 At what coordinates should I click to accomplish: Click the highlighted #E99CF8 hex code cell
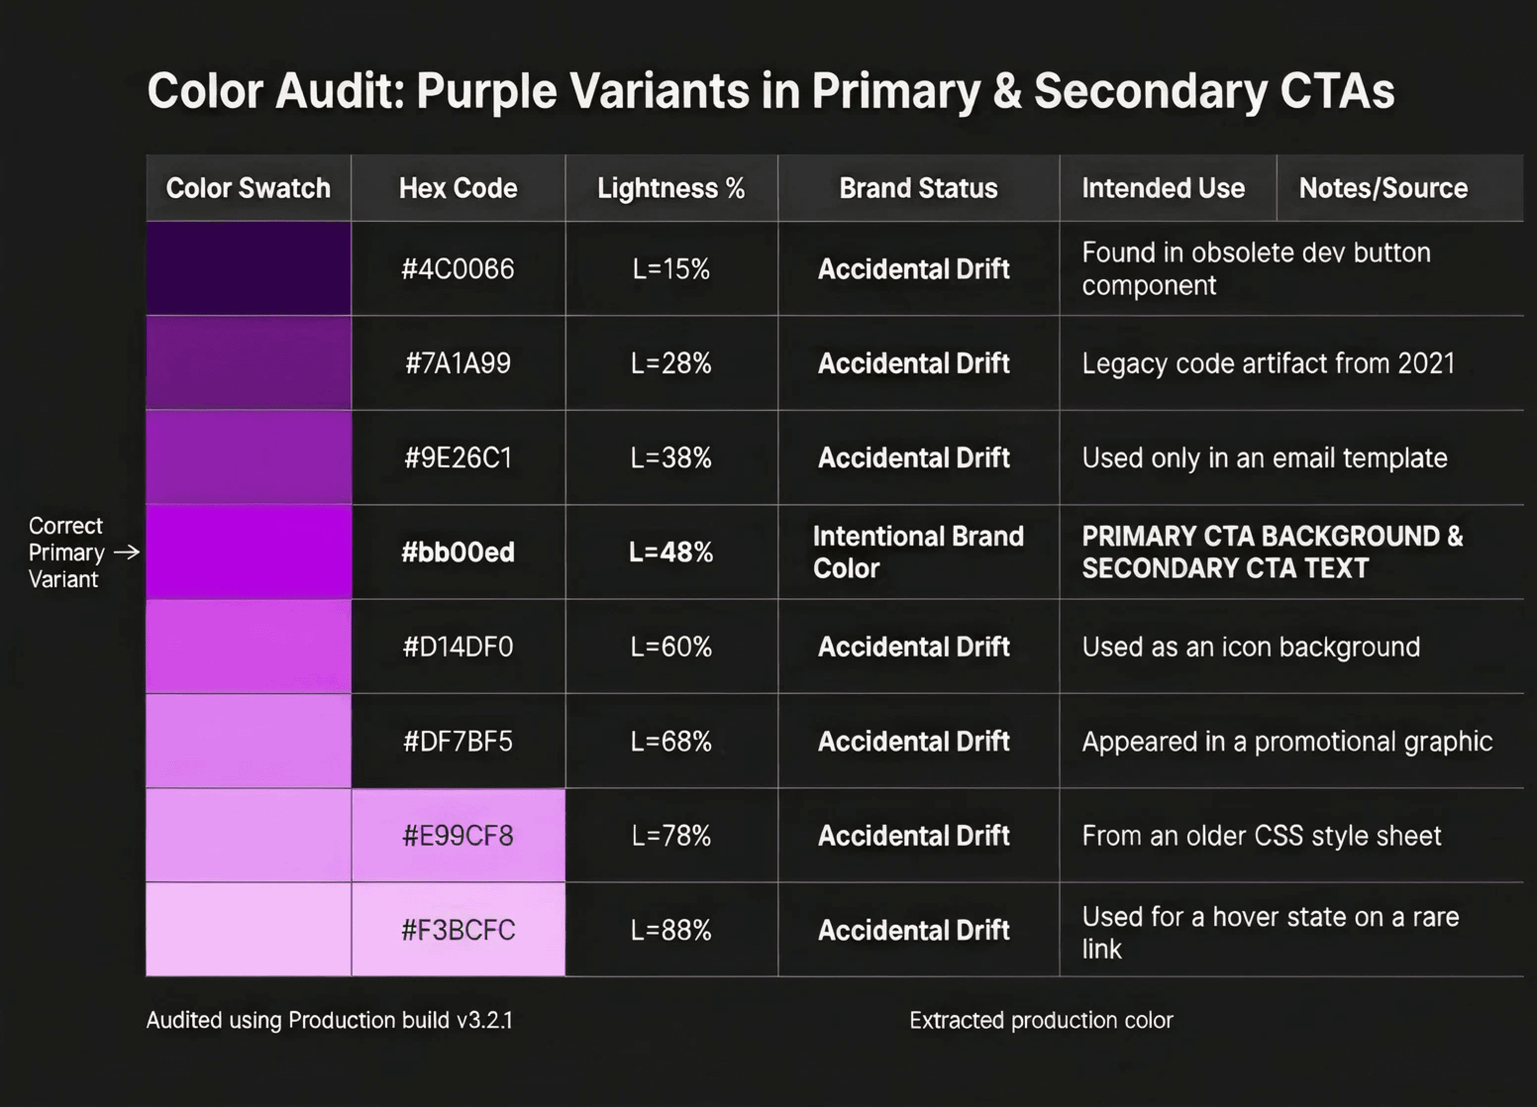pyautogui.click(x=458, y=835)
